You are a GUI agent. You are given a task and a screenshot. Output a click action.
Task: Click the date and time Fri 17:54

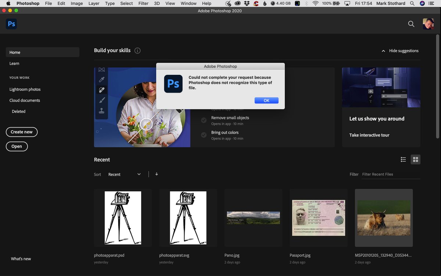(x=364, y=3)
